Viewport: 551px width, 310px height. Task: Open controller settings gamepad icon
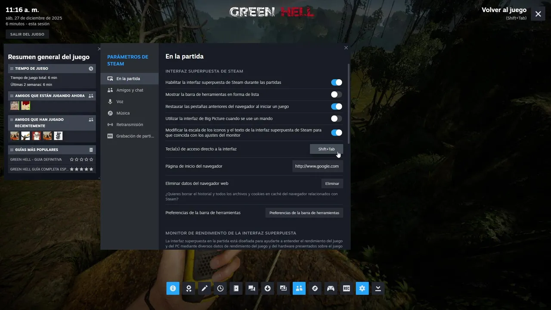(331, 288)
